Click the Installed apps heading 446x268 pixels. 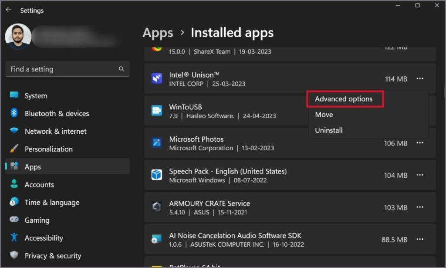(x=232, y=33)
